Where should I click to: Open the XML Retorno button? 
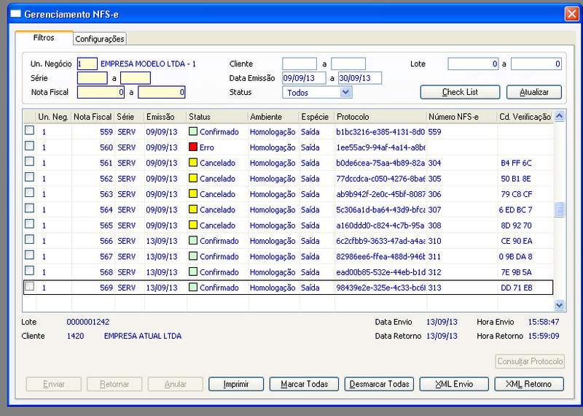529,384
